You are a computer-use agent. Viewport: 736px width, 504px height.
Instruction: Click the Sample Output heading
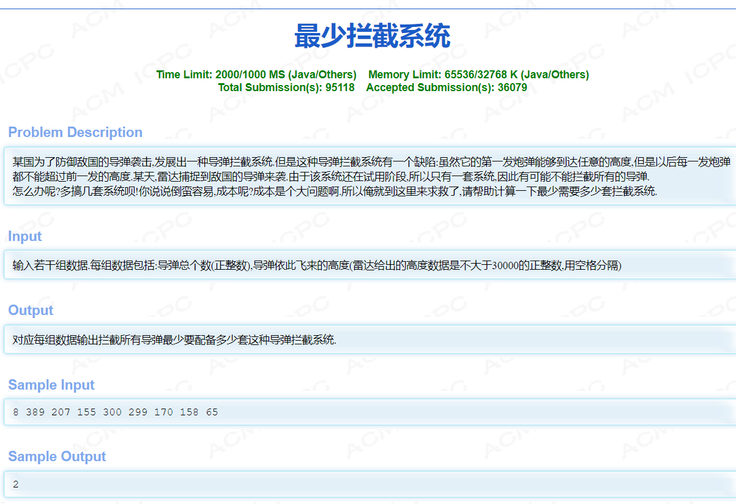(x=57, y=457)
